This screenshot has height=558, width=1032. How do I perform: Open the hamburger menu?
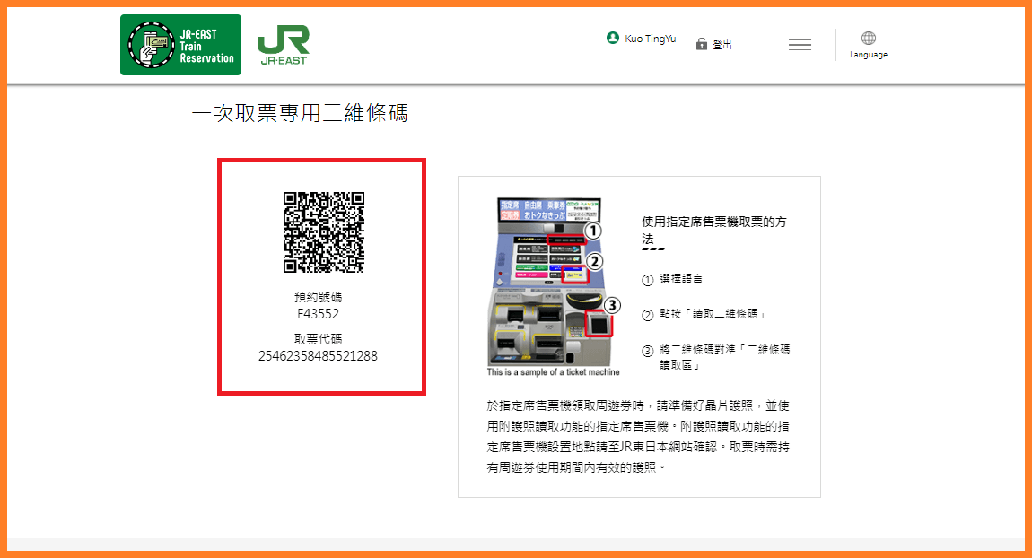(x=800, y=45)
